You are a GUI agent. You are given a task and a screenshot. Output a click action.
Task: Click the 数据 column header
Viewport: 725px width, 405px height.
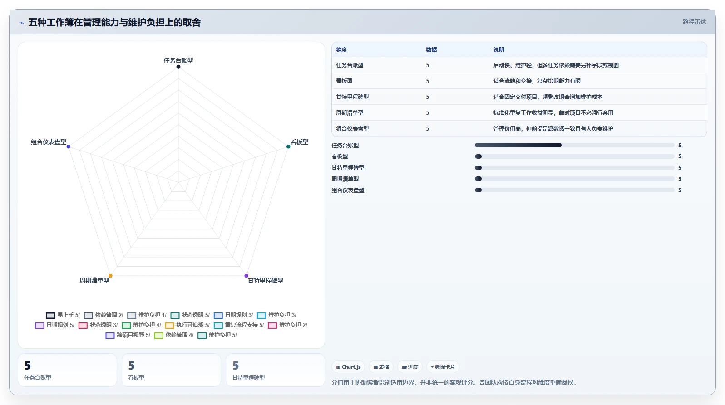(431, 50)
